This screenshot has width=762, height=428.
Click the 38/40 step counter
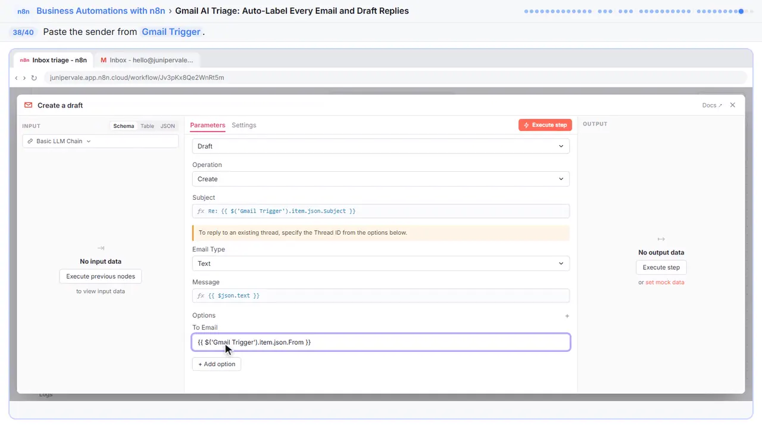coord(23,32)
